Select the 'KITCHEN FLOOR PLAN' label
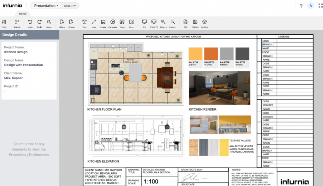 pyautogui.click(x=104, y=109)
